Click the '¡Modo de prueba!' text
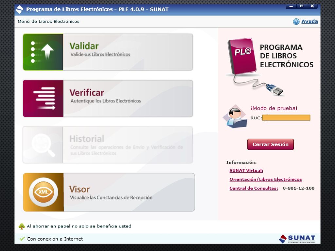Image resolution: width=335 pixels, height=251 pixels. (274, 108)
